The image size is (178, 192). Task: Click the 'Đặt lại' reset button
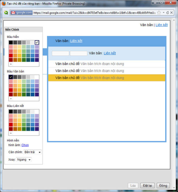147,186
